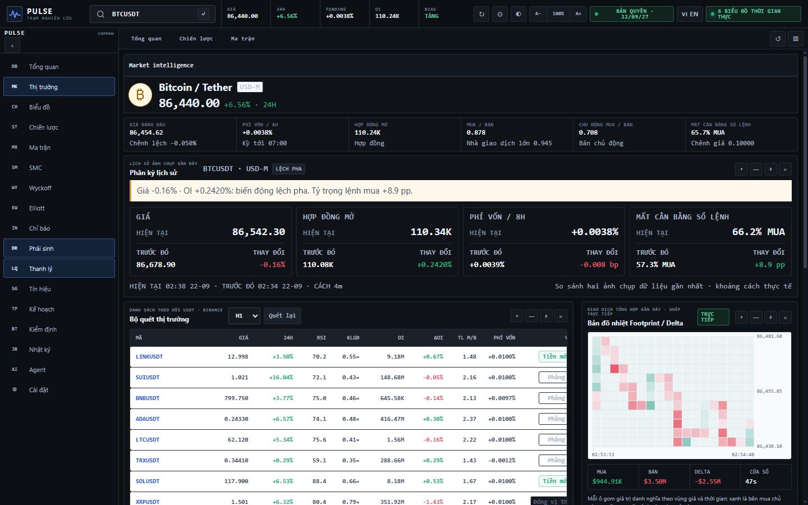Expand the Phân kỳ lịch sử panel

click(x=771, y=169)
